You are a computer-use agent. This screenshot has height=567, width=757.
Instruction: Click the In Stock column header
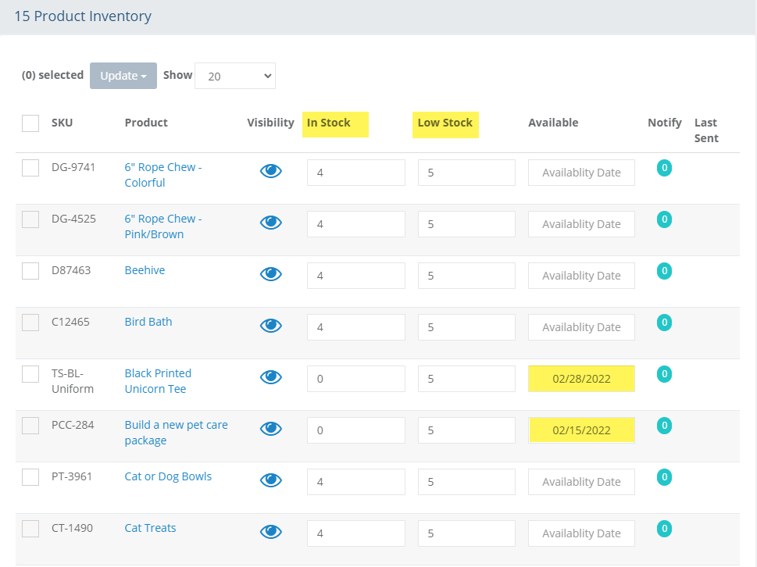(x=329, y=123)
